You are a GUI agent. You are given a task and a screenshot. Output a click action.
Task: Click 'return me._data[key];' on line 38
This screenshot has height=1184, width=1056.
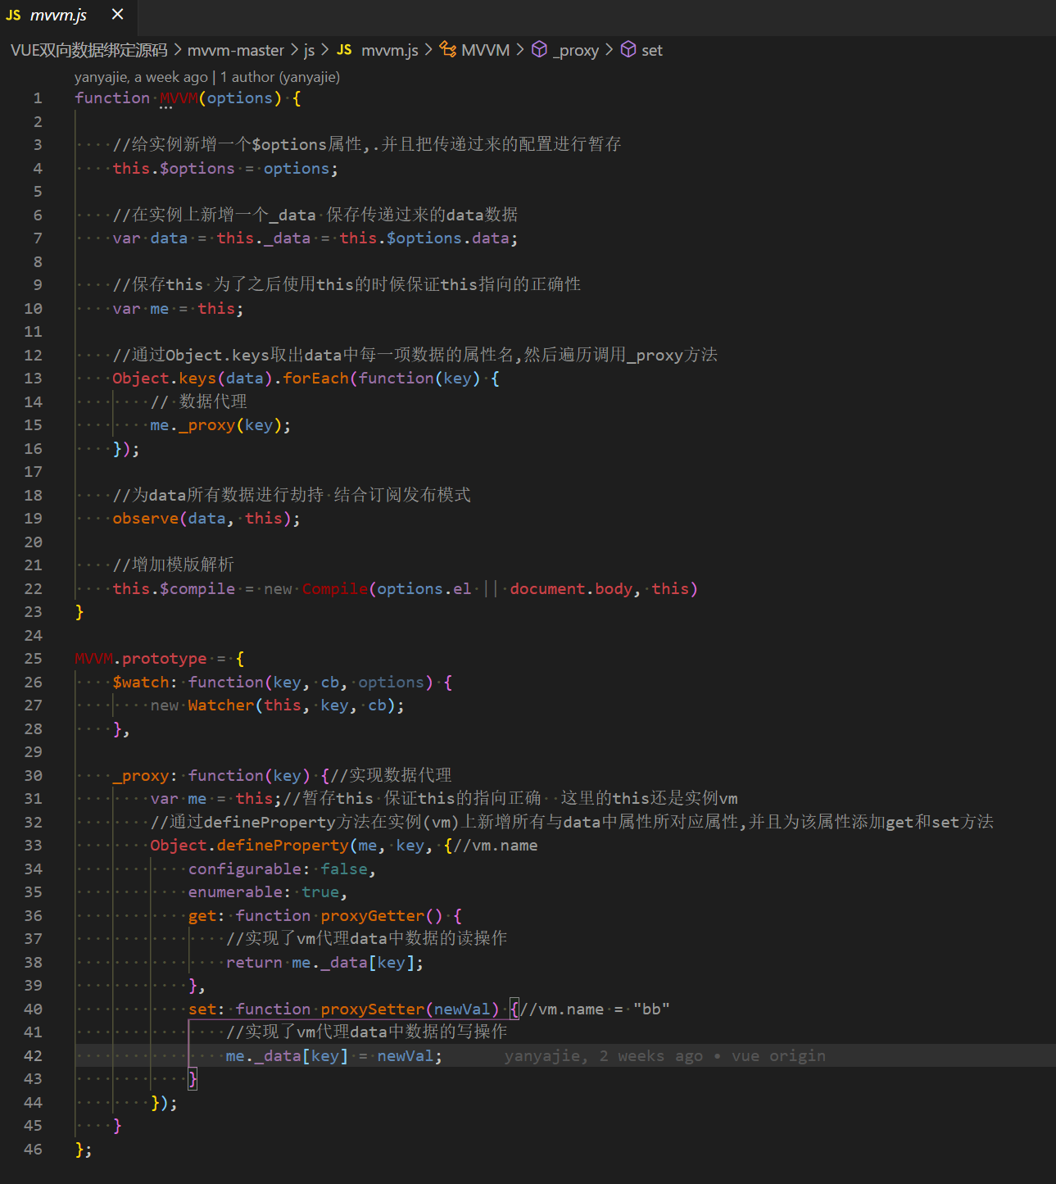coord(324,963)
